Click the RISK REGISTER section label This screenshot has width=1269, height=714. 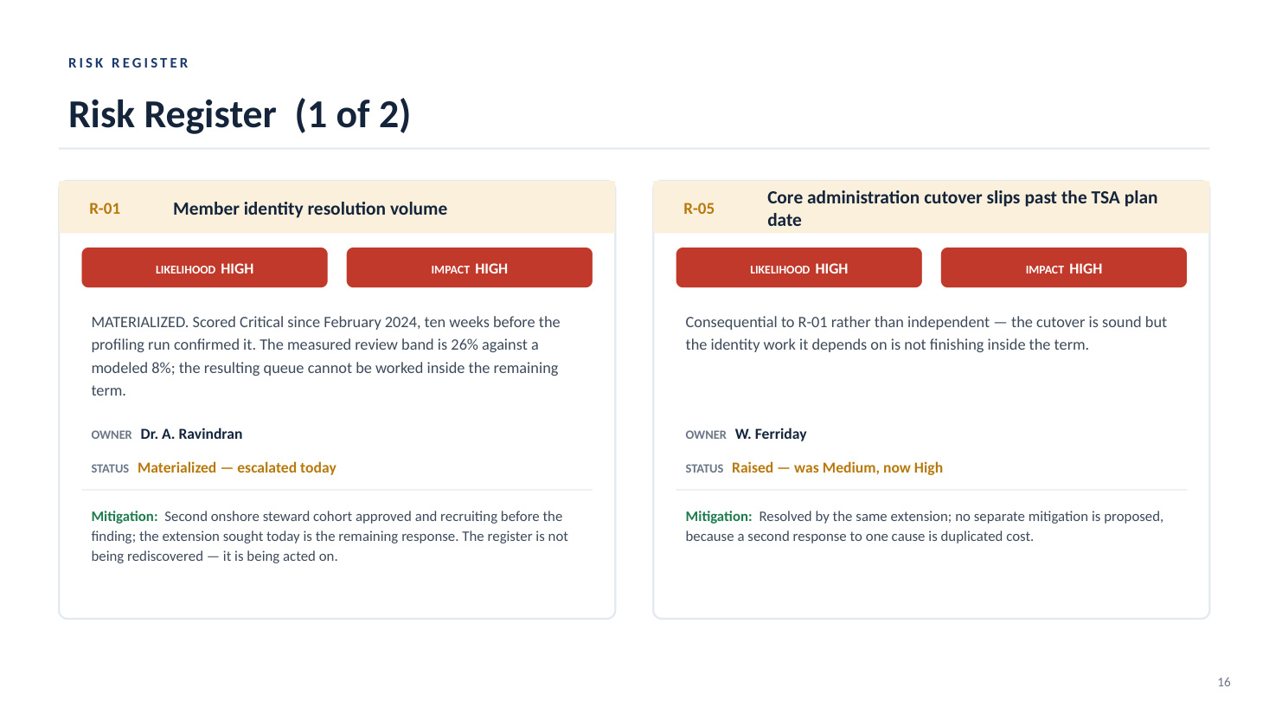click(x=129, y=63)
